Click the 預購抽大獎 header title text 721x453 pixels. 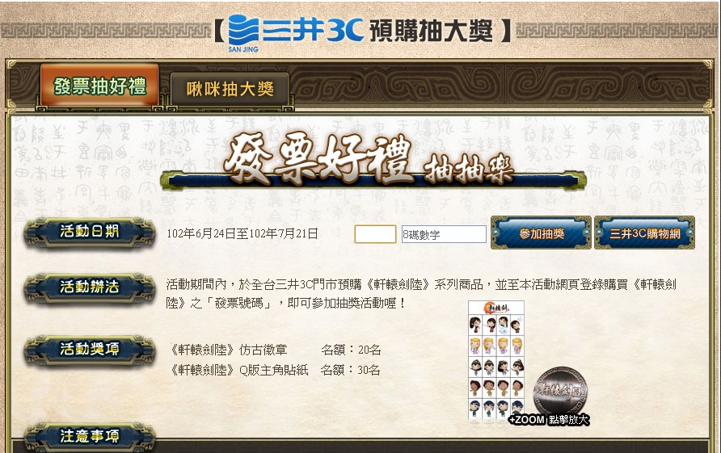point(432,31)
